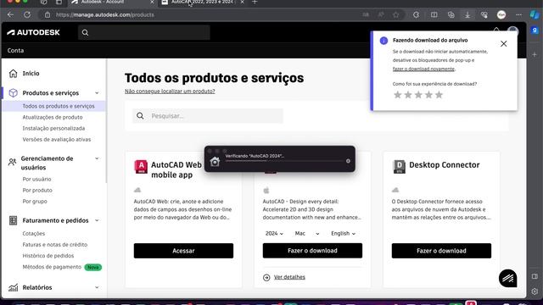Cancel verification in the AutoCAD 2024 dialog

[x=348, y=161]
